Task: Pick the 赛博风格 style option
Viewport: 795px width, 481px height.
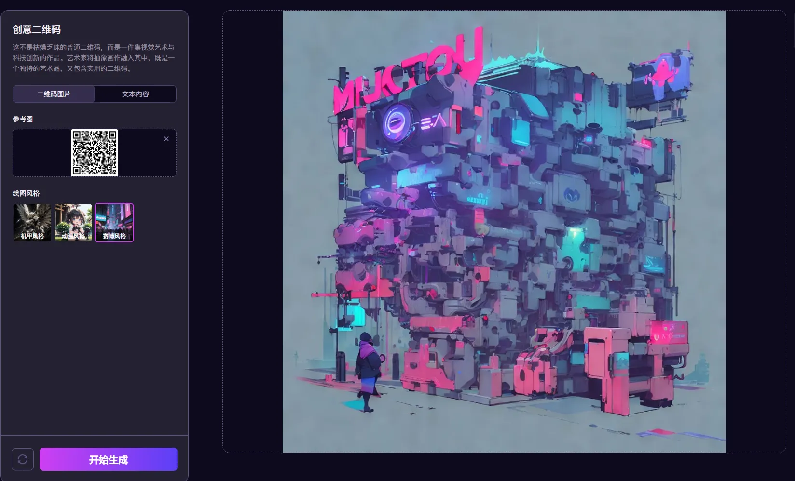Action: point(114,222)
